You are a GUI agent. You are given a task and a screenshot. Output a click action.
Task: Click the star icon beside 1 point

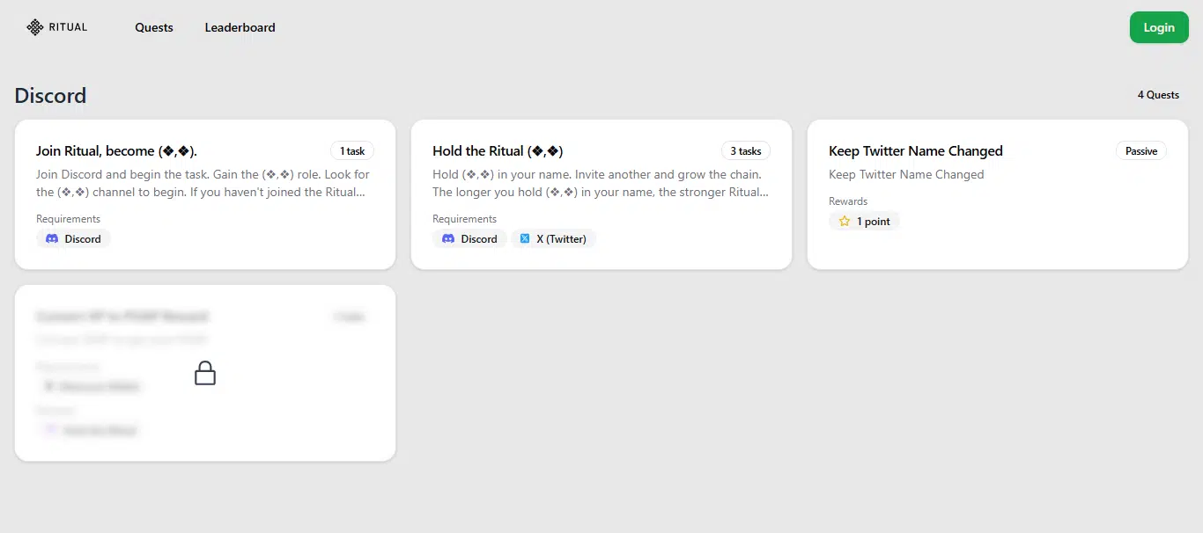coord(845,222)
